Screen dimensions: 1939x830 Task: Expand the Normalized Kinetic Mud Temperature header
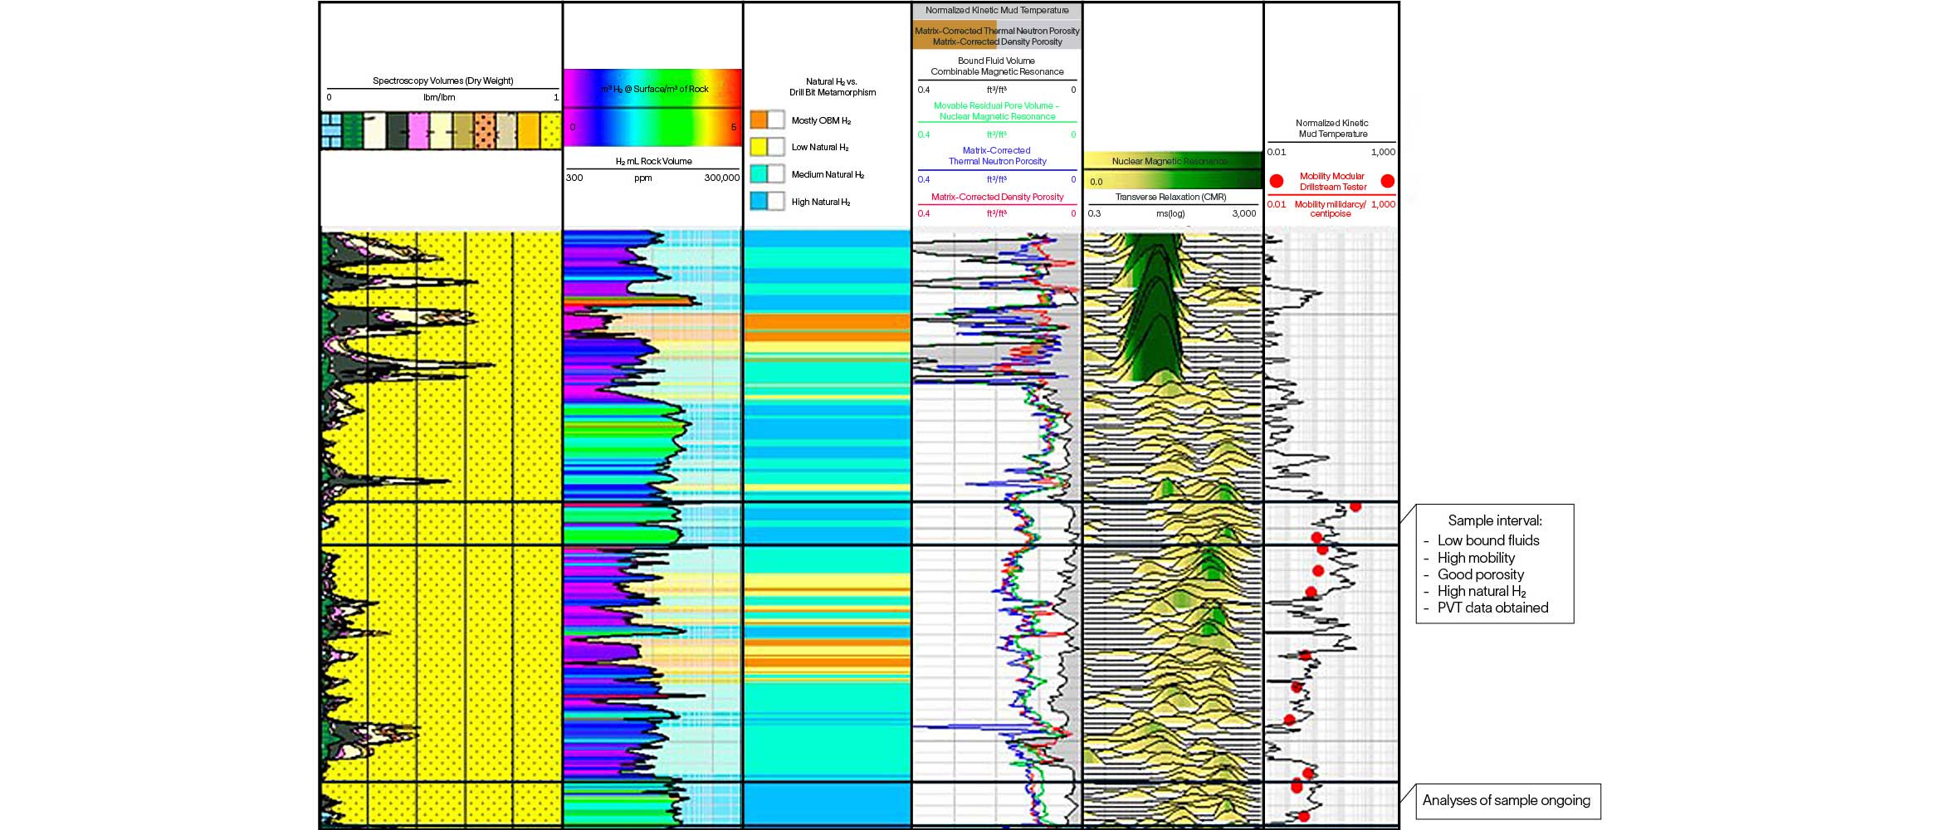(996, 11)
